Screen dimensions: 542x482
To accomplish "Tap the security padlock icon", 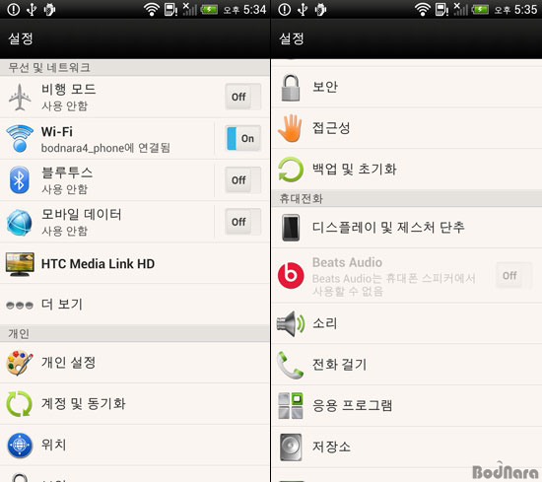I will [291, 88].
